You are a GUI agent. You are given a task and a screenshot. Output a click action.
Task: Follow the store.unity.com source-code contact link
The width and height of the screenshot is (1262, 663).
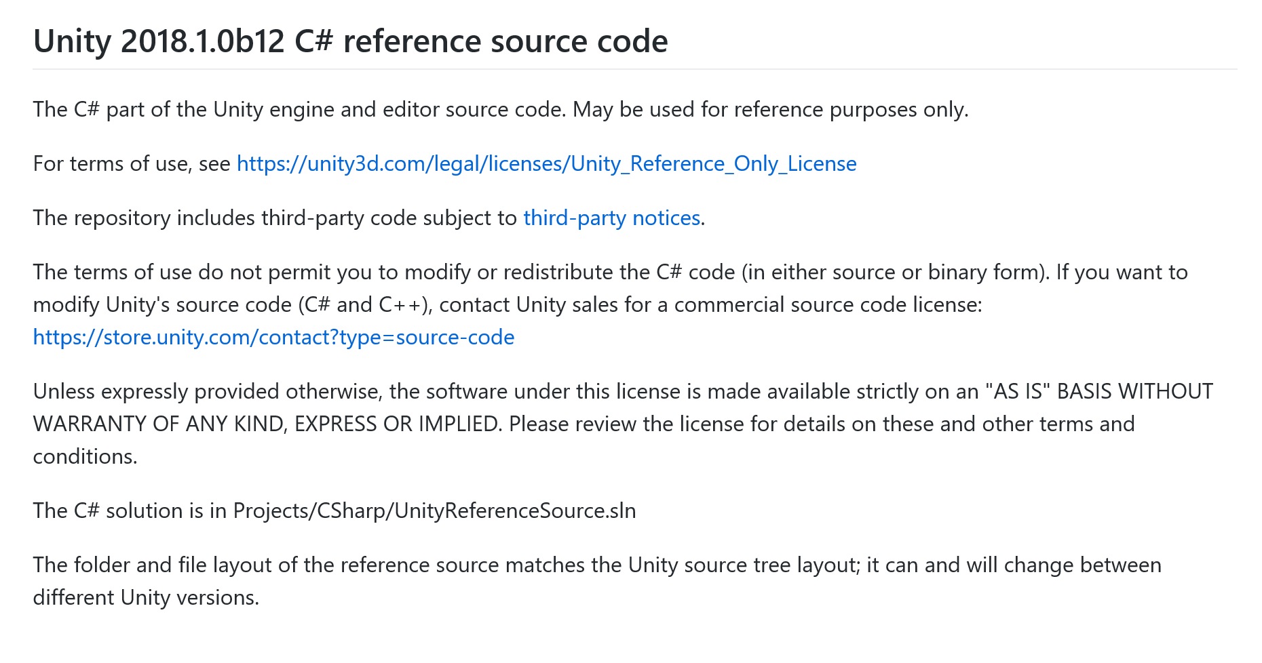pyautogui.click(x=273, y=338)
